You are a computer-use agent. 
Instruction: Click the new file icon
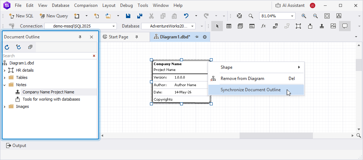coord(97,16)
